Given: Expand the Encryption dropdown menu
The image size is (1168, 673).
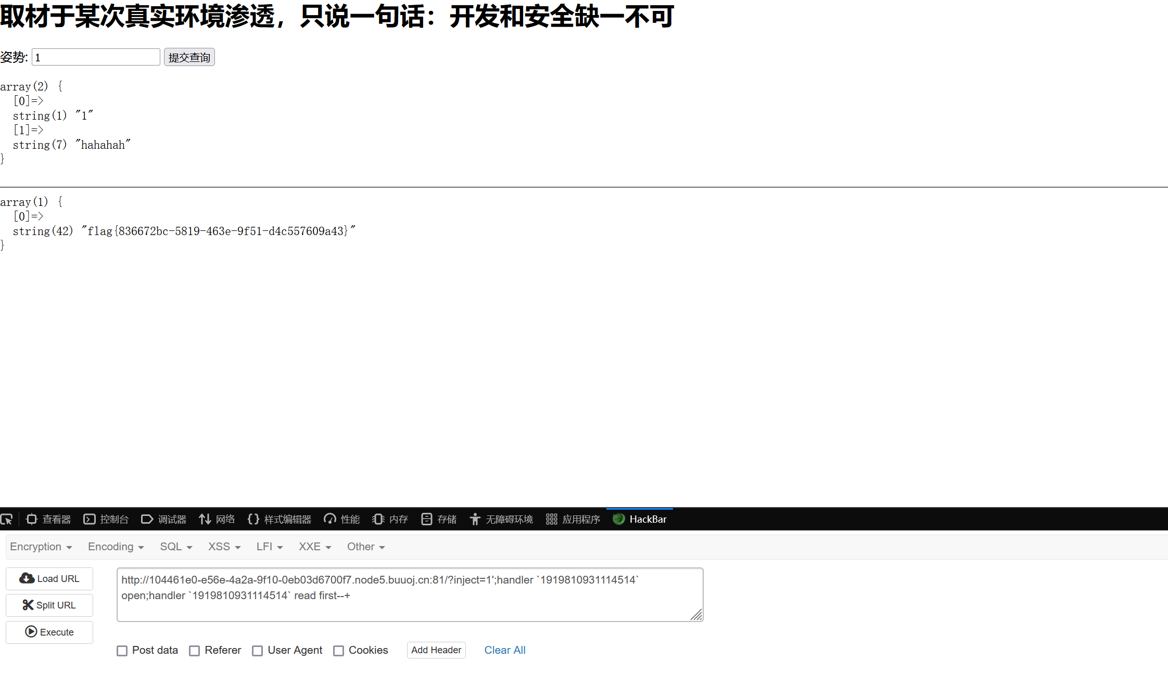Looking at the screenshot, I should 41,547.
